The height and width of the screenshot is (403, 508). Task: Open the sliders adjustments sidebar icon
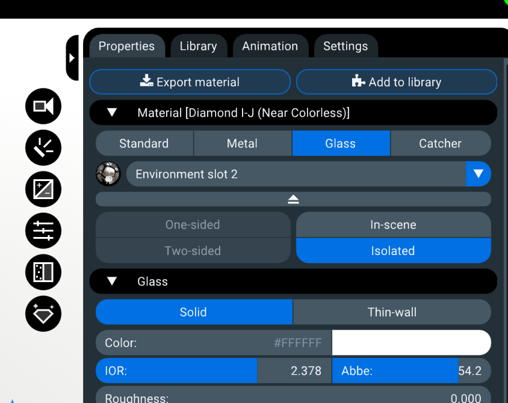click(x=43, y=231)
